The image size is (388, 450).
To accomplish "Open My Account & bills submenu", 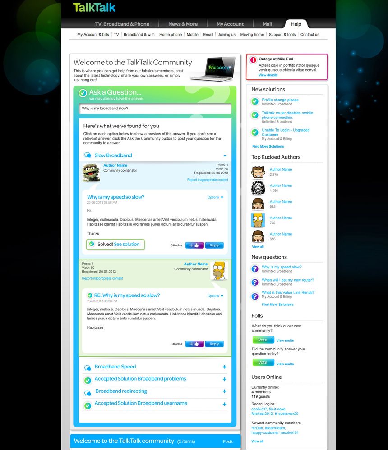I will 93,34.
